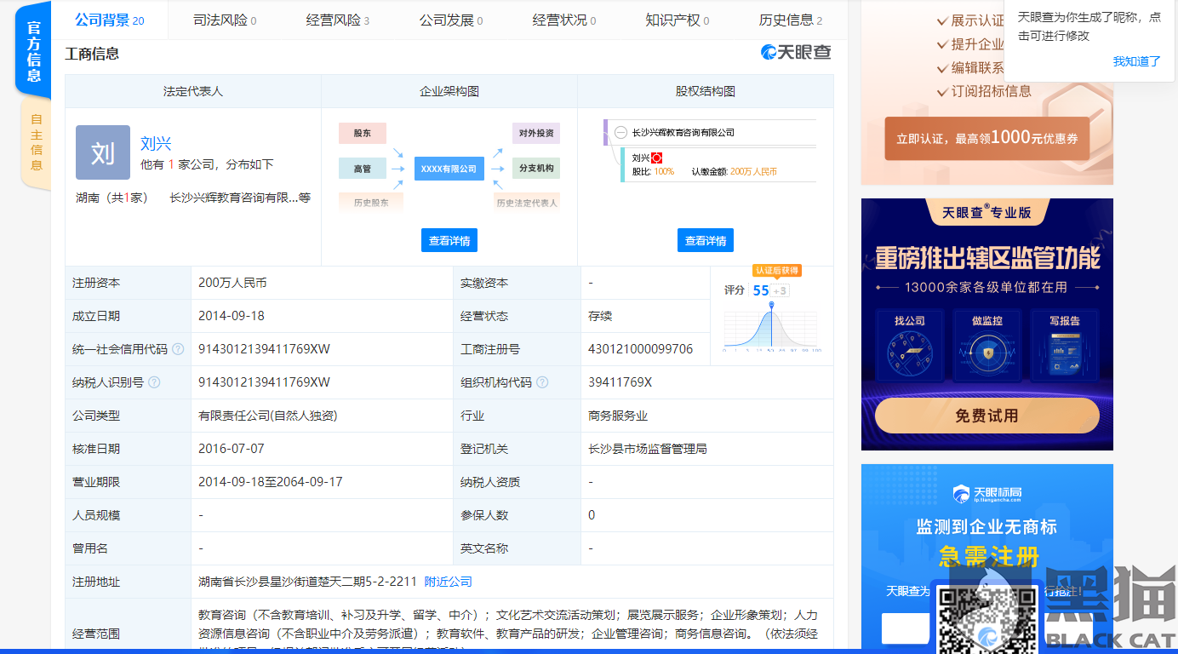This screenshot has height=654, width=1178.
Task: Click the 对外投资 node in structure diagram
Action: pyautogui.click(x=536, y=133)
